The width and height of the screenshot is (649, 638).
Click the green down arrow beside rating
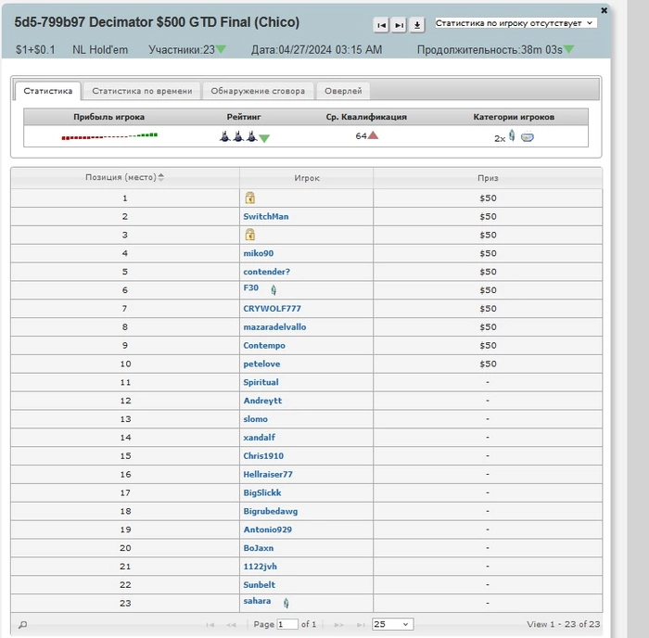point(264,138)
